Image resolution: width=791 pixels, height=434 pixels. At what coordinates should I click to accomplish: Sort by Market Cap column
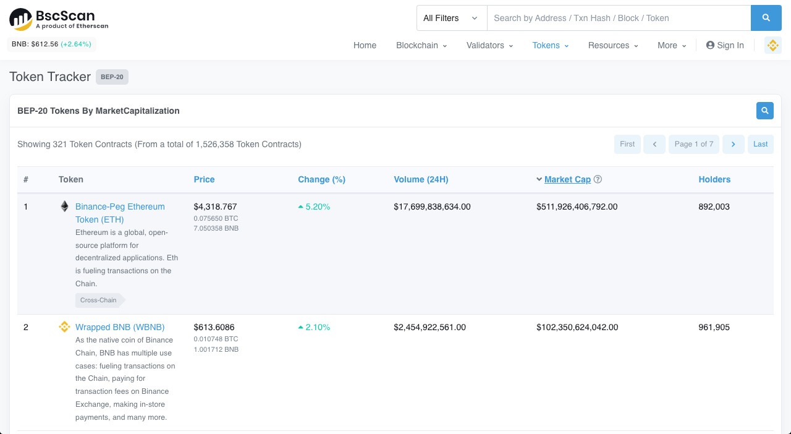pyautogui.click(x=567, y=179)
